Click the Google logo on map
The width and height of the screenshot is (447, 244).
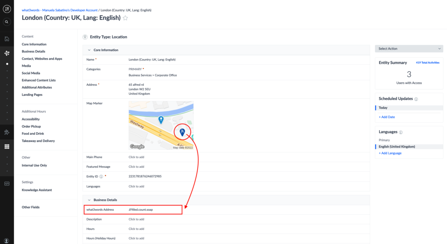click(x=137, y=147)
